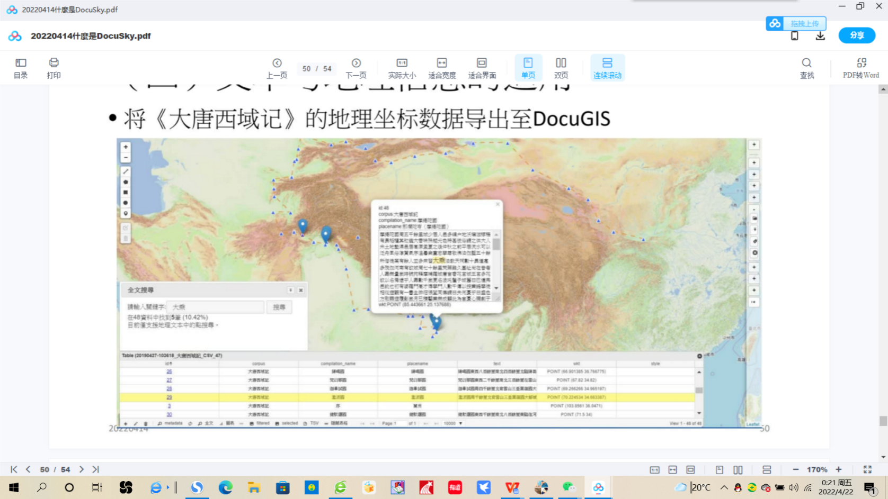Enable 单页 single page mode
888x499 pixels.
(x=528, y=68)
